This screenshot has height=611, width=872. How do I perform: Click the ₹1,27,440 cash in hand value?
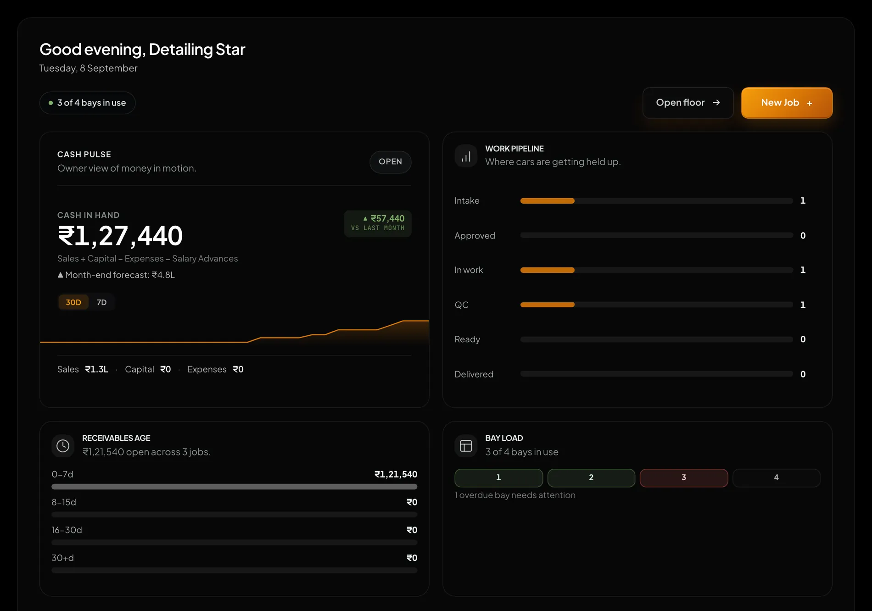pyautogui.click(x=120, y=236)
